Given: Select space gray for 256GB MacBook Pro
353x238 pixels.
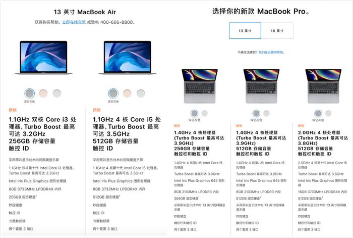Looking at the screenshot, I should click(195, 113).
